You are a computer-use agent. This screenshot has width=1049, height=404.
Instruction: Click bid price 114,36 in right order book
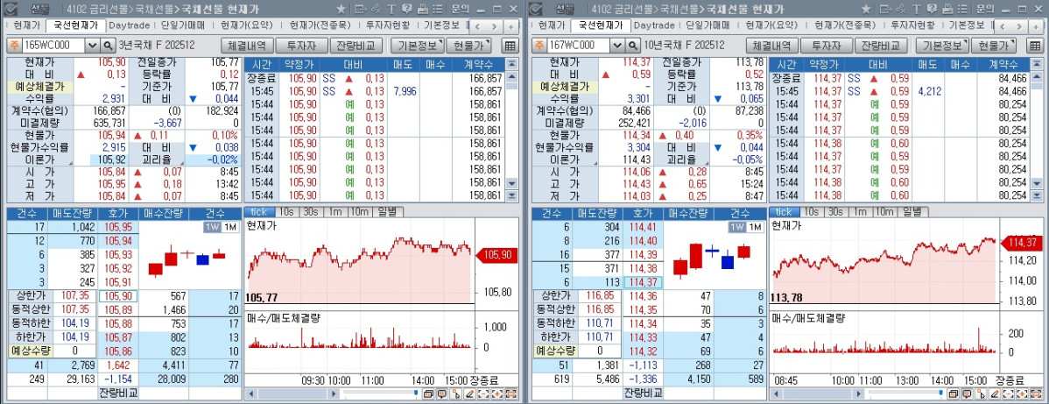click(x=643, y=295)
